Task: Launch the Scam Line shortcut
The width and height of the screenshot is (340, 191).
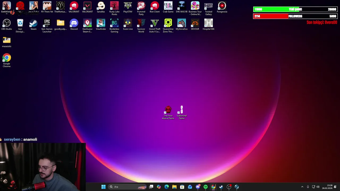Action: (128, 25)
